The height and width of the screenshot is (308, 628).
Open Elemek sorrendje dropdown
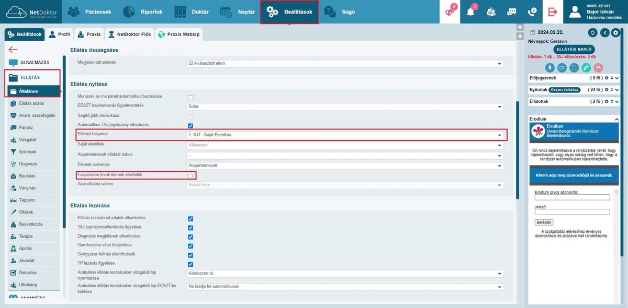point(345,165)
